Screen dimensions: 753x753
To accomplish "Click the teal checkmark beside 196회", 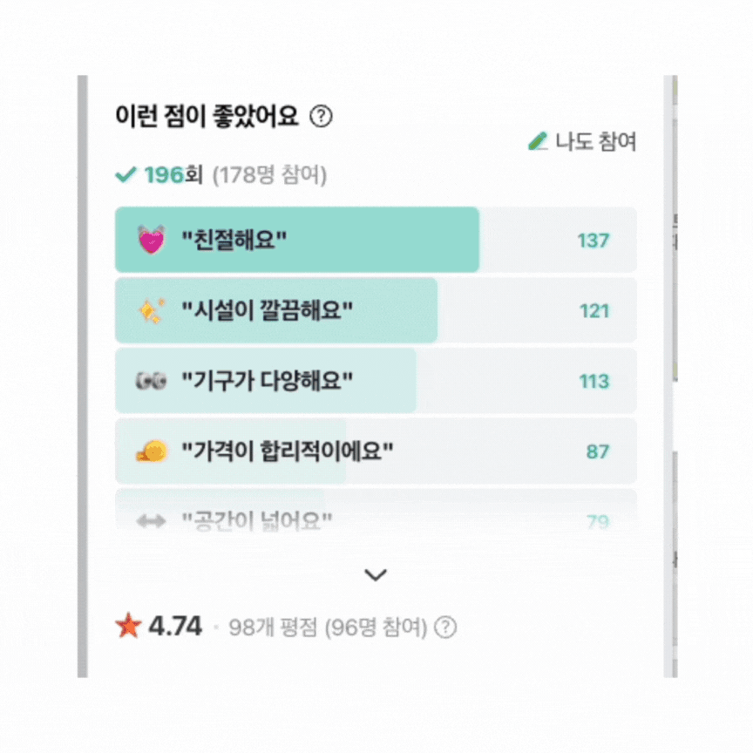I will click(x=126, y=175).
